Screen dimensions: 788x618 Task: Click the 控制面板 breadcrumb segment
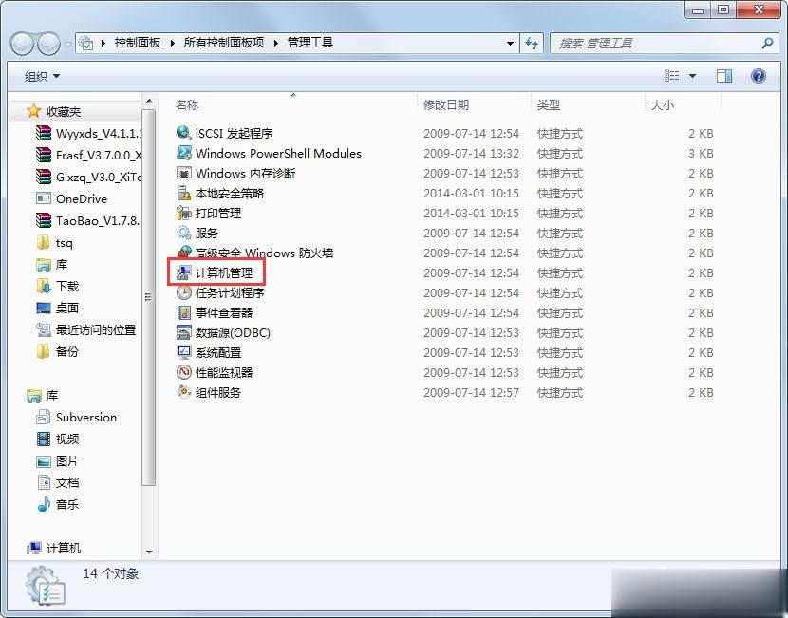[138, 43]
